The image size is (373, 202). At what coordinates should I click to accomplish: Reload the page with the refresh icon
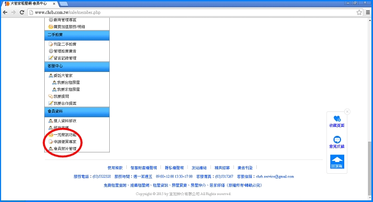pyautogui.click(x=22, y=12)
